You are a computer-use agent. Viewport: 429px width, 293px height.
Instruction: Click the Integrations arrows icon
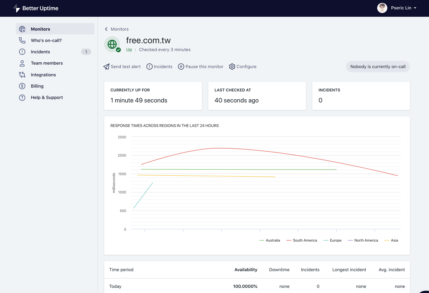[x=22, y=75]
